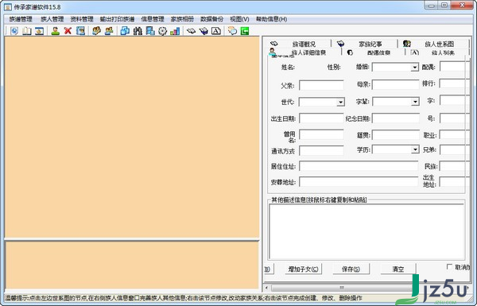Screen dimensions: 477x306
Task: Click the horizontal scrollbar left arrow
Action: 267,288
